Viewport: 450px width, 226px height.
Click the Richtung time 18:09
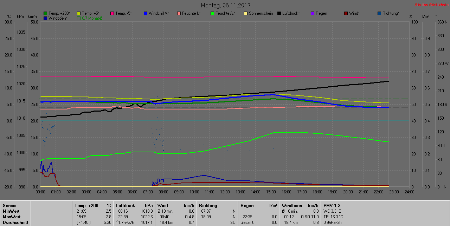pos(206,217)
